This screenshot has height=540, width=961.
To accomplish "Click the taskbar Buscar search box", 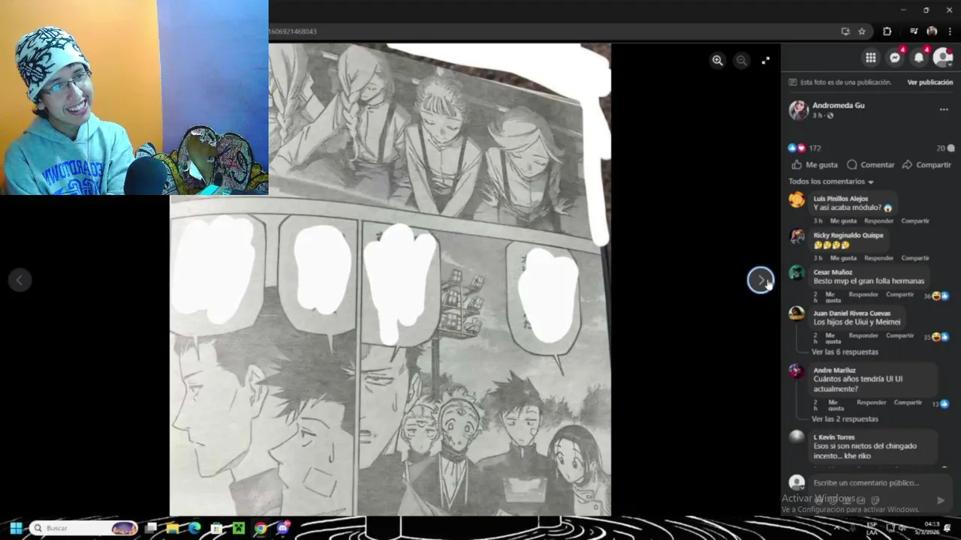I will click(x=84, y=528).
